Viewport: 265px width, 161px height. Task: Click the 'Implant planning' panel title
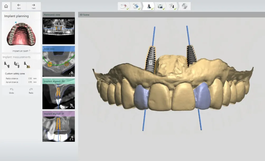[16, 16]
